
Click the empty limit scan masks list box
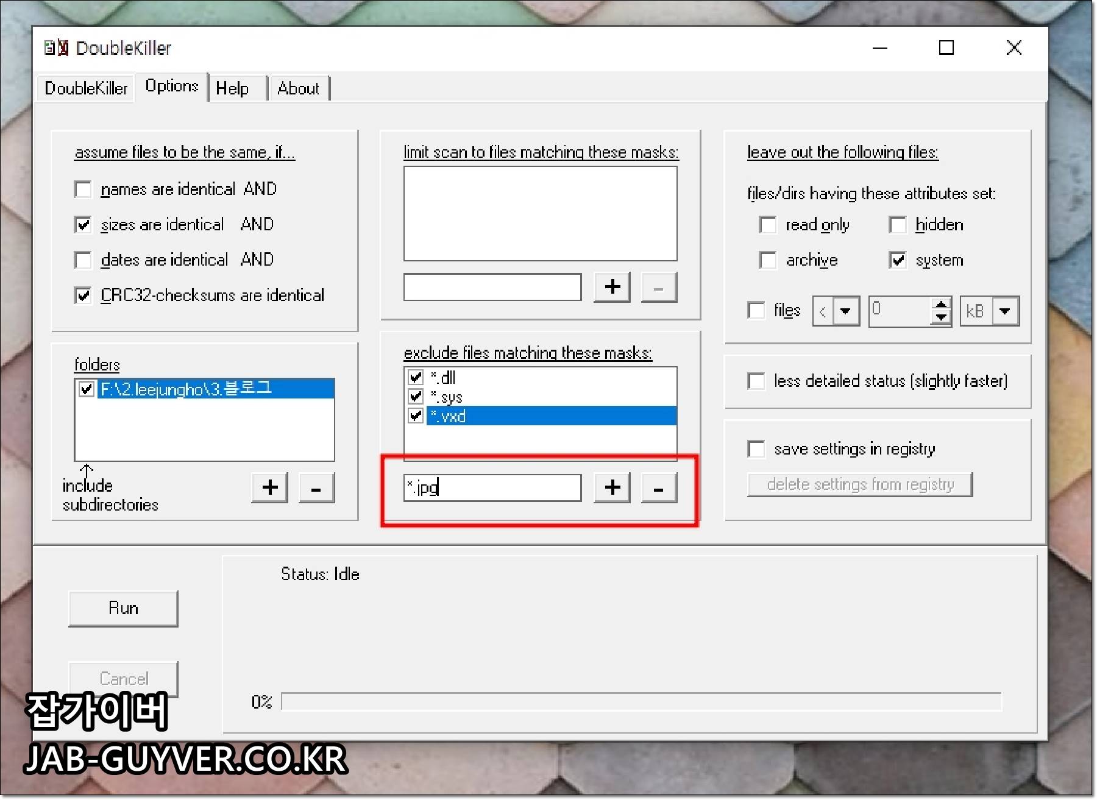pyautogui.click(x=540, y=213)
